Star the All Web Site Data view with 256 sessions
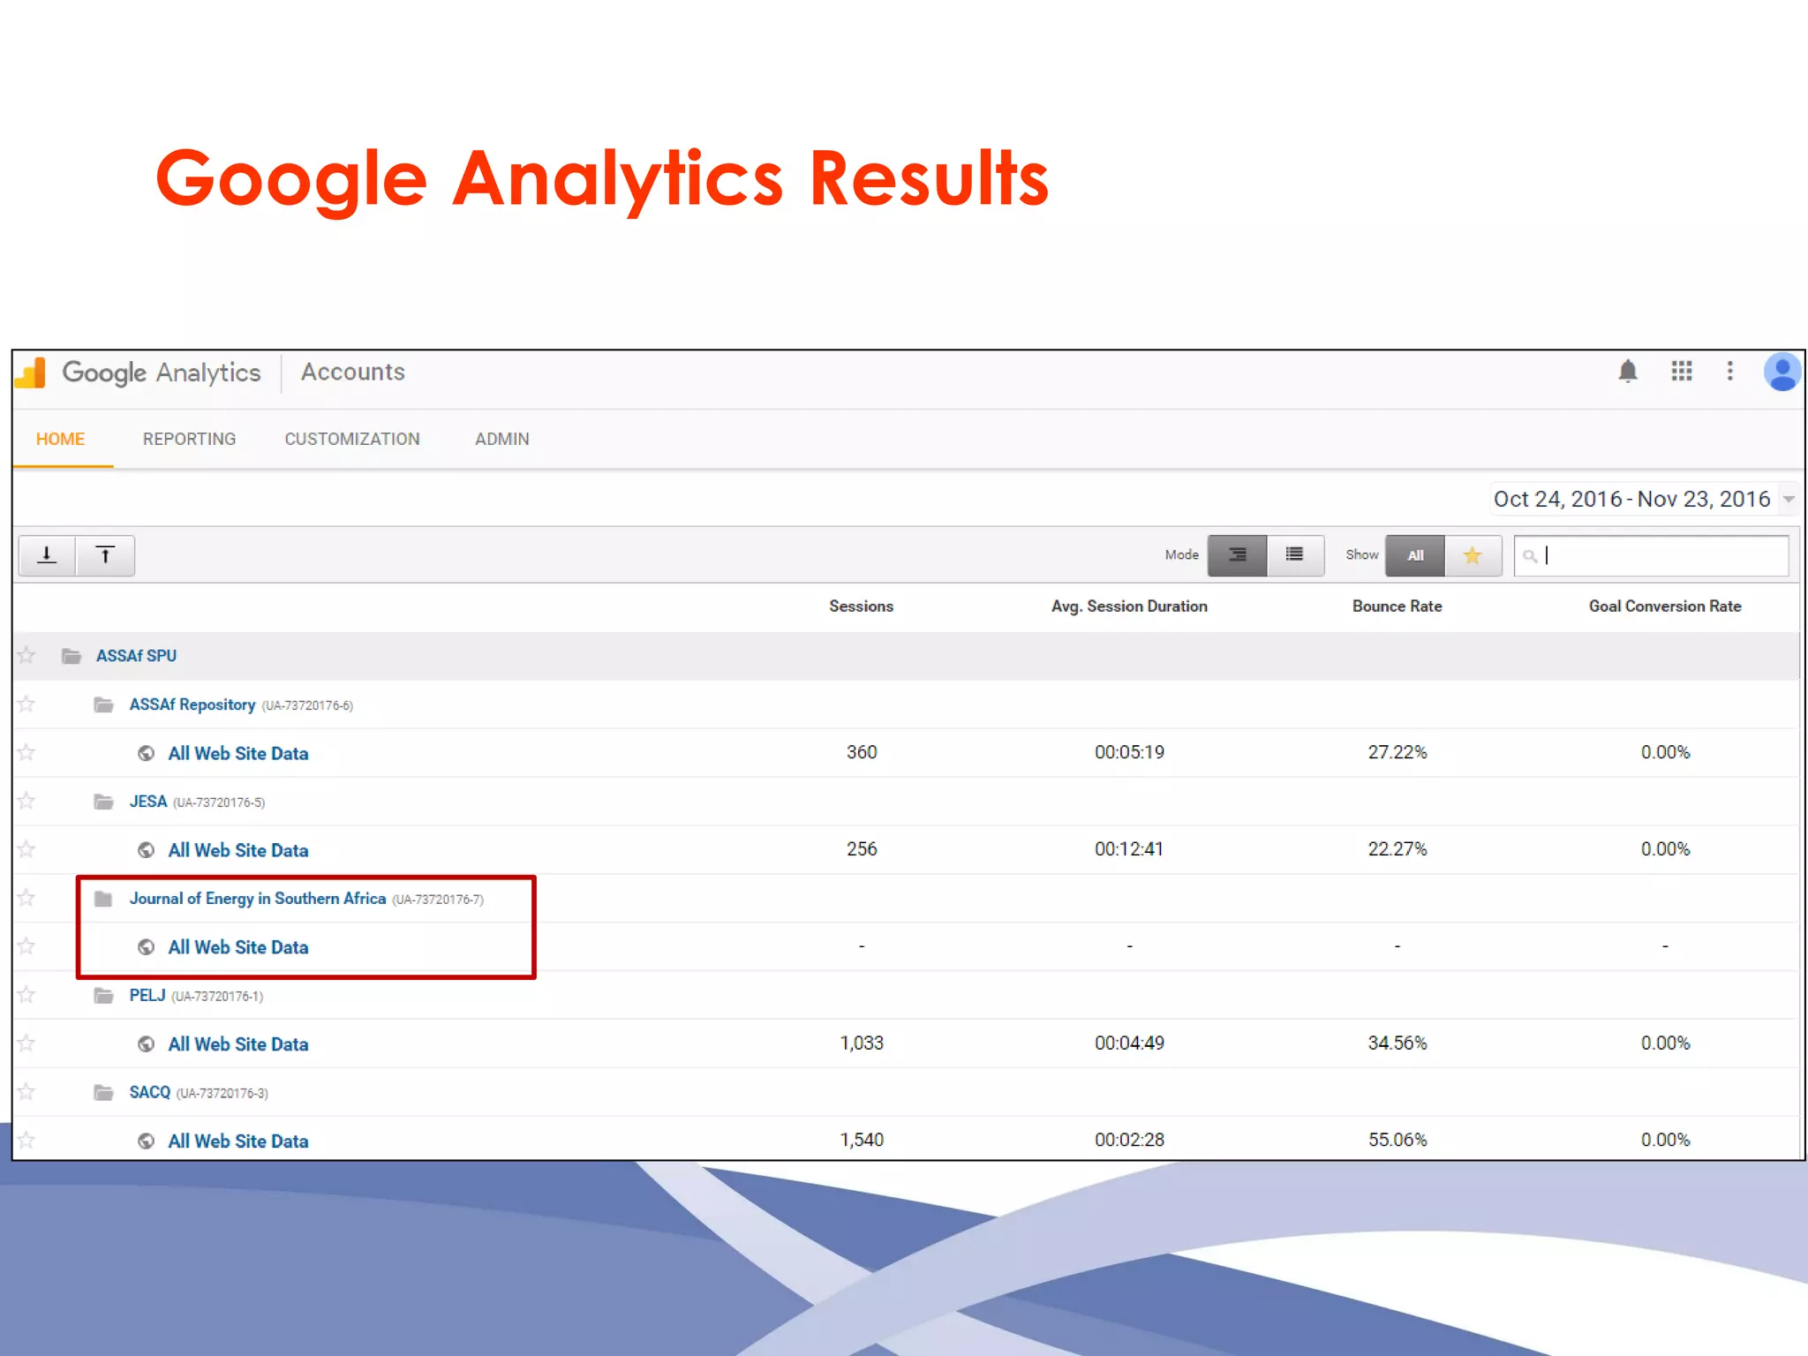The image size is (1808, 1356). pyautogui.click(x=26, y=850)
